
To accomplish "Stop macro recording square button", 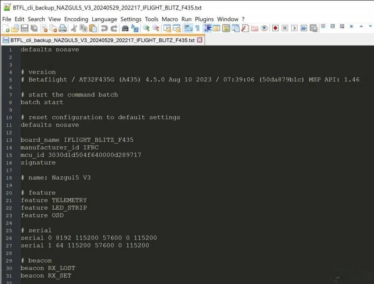I will [x=285, y=28].
